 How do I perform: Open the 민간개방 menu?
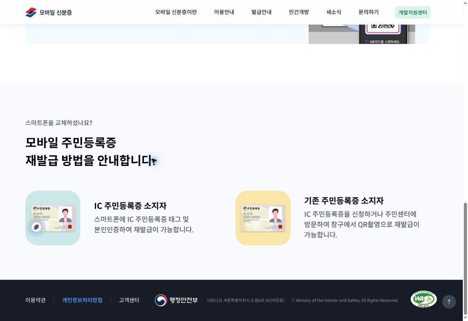299,12
